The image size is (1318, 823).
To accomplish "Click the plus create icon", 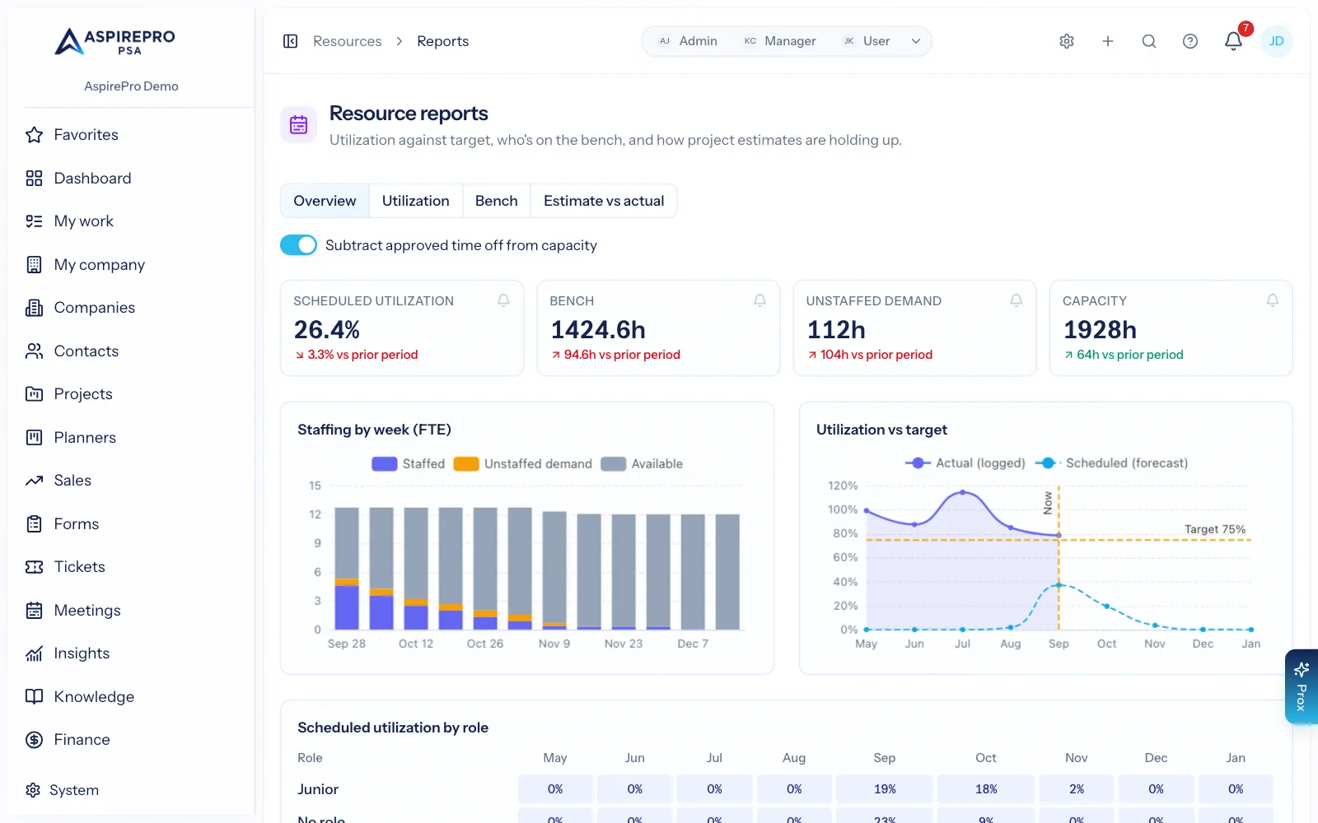I will click(x=1108, y=41).
